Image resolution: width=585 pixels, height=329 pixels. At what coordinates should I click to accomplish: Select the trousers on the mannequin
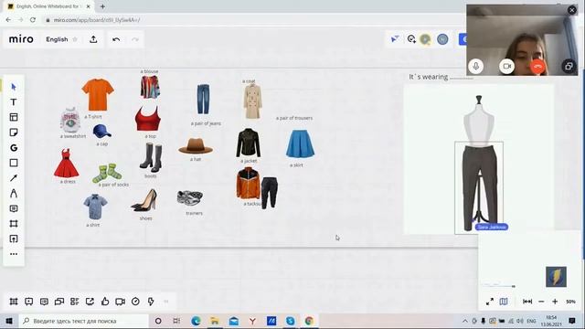click(479, 187)
